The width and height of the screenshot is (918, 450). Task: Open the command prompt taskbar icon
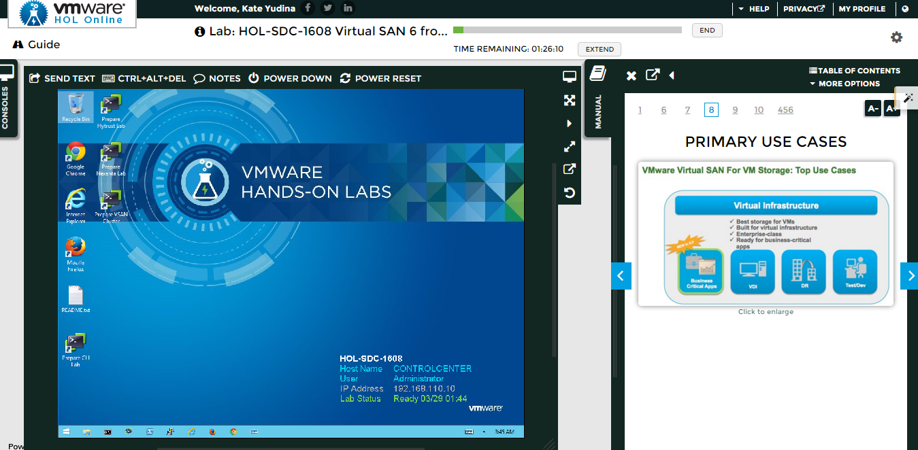(x=108, y=431)
